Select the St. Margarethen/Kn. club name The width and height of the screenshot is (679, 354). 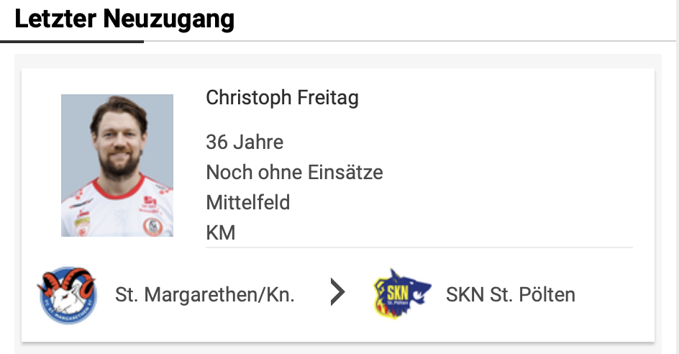tap(205, 294)
